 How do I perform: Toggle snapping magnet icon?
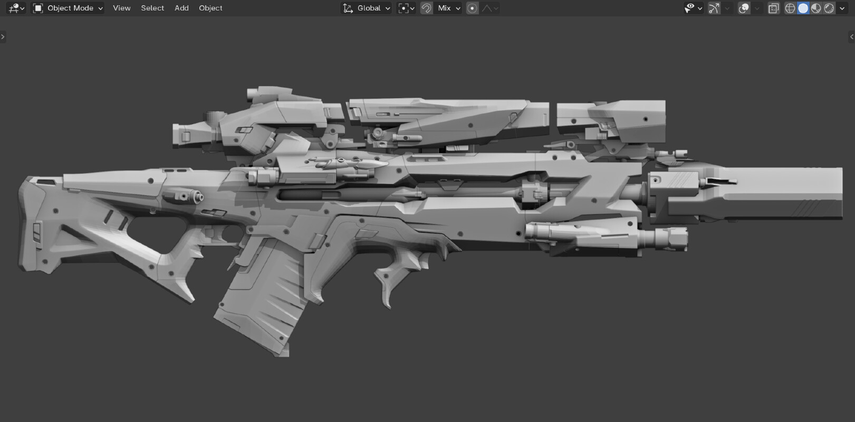[x=426, y=8]
